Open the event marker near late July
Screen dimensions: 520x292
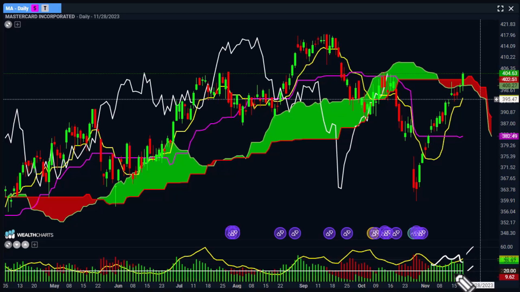[x=232, y=233]
